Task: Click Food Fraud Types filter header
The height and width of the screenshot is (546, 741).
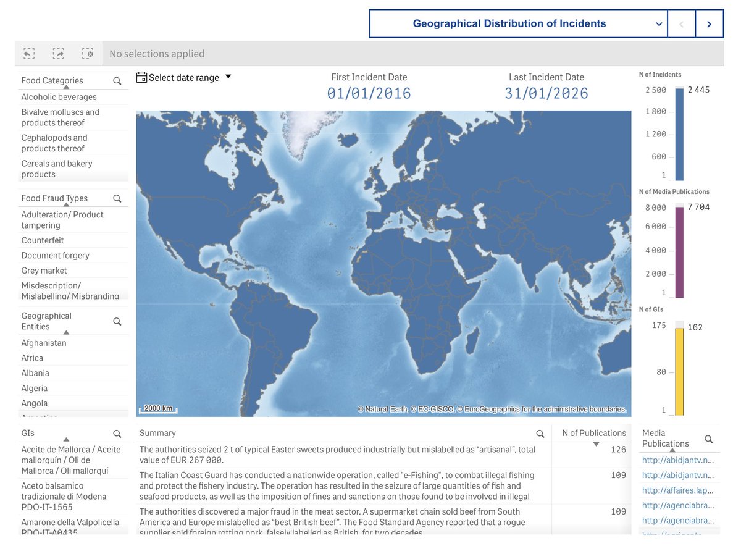Action: point(54,198)
